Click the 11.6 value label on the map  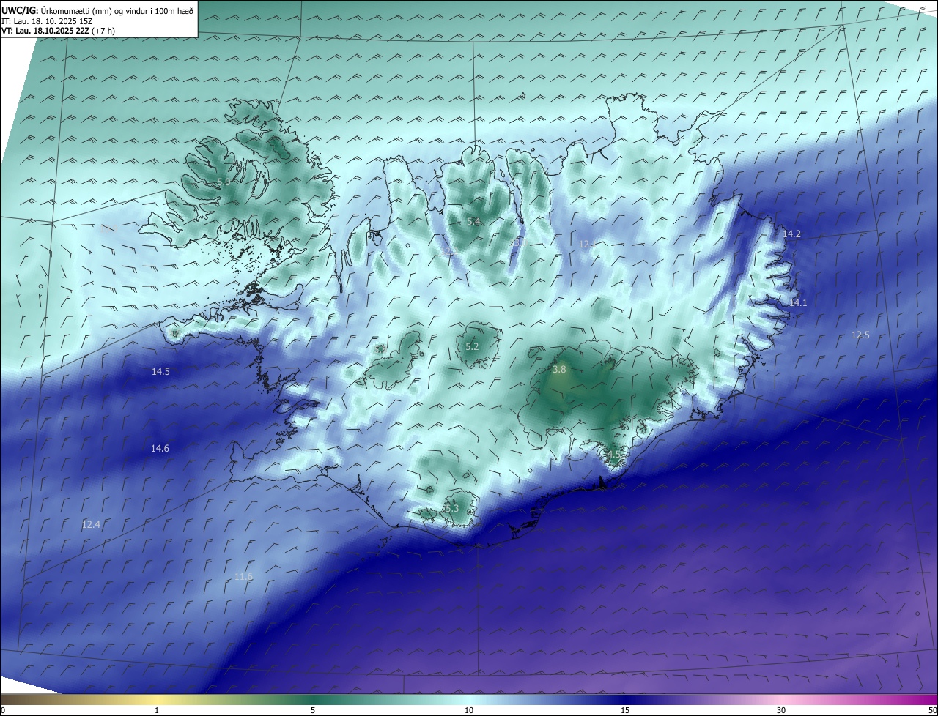coord(243,577)
